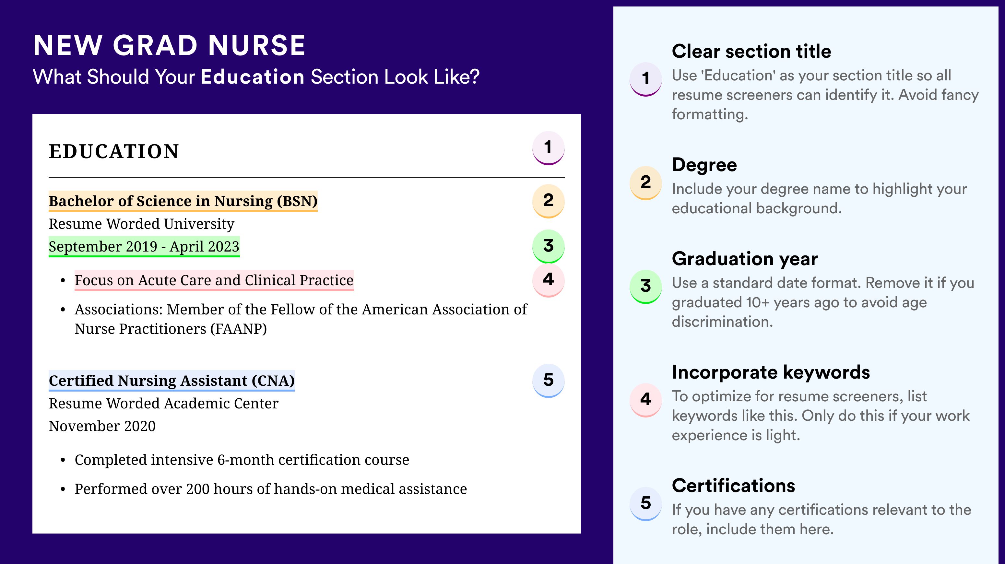Click the green number 3 badge in resume
The width and height of the screenshot is (1005, 564).
click(548, 246)
